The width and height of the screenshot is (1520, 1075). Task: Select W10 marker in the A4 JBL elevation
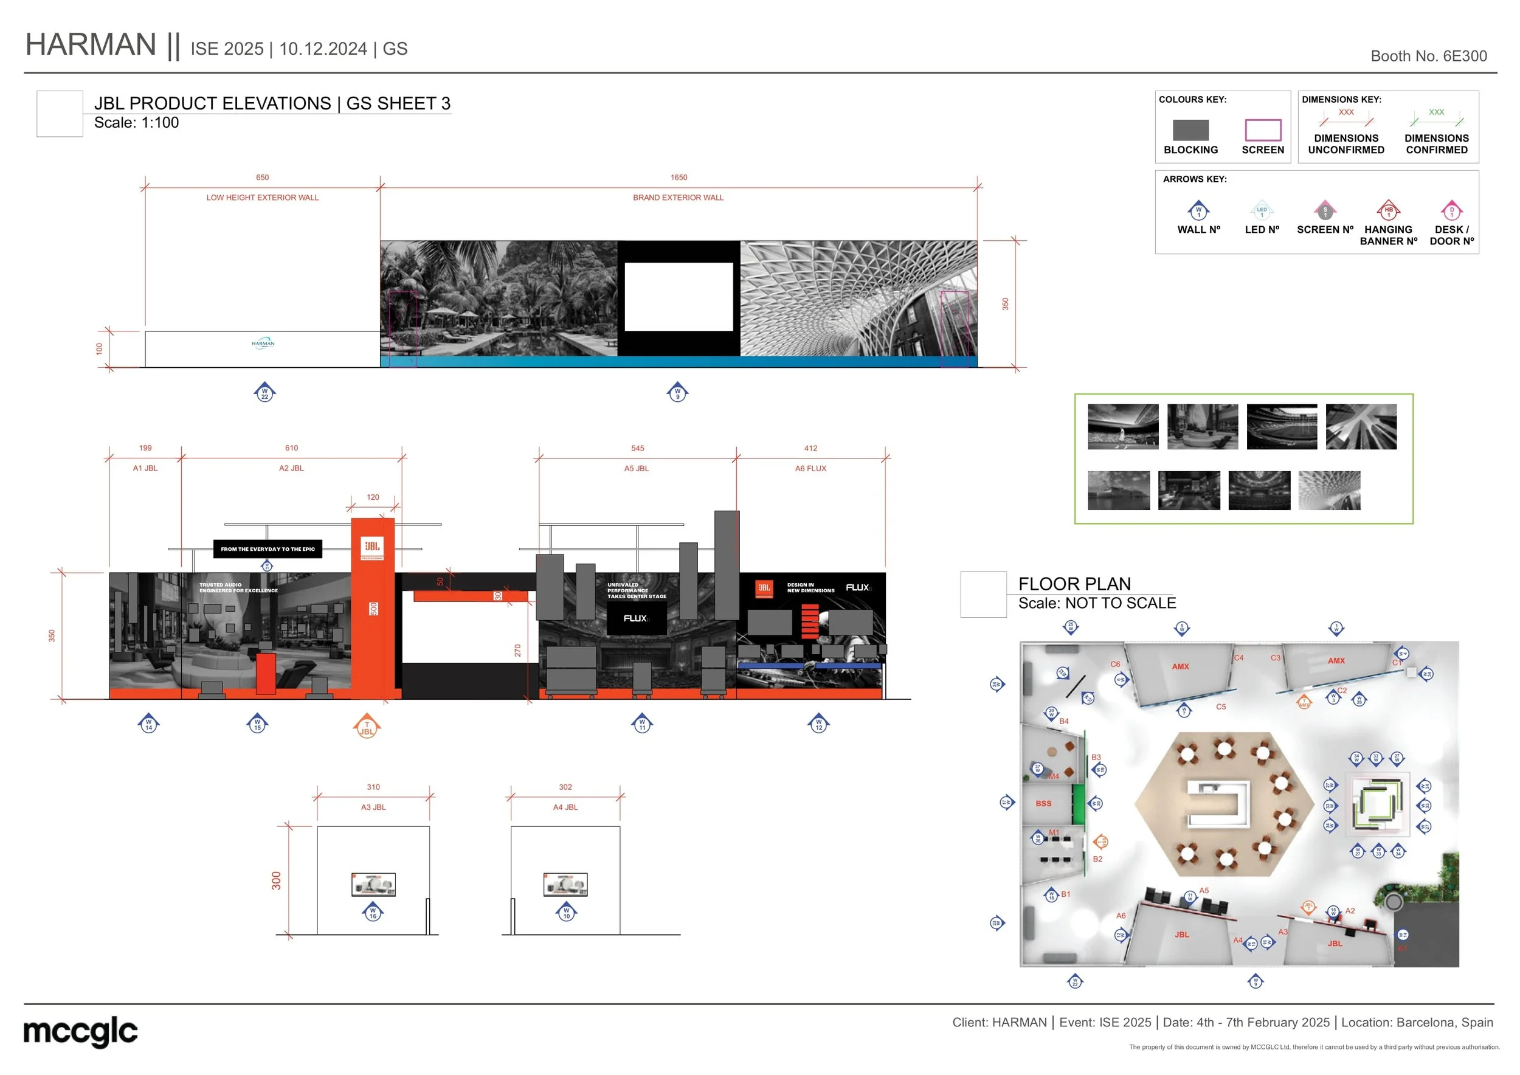[x=567, y=912]
